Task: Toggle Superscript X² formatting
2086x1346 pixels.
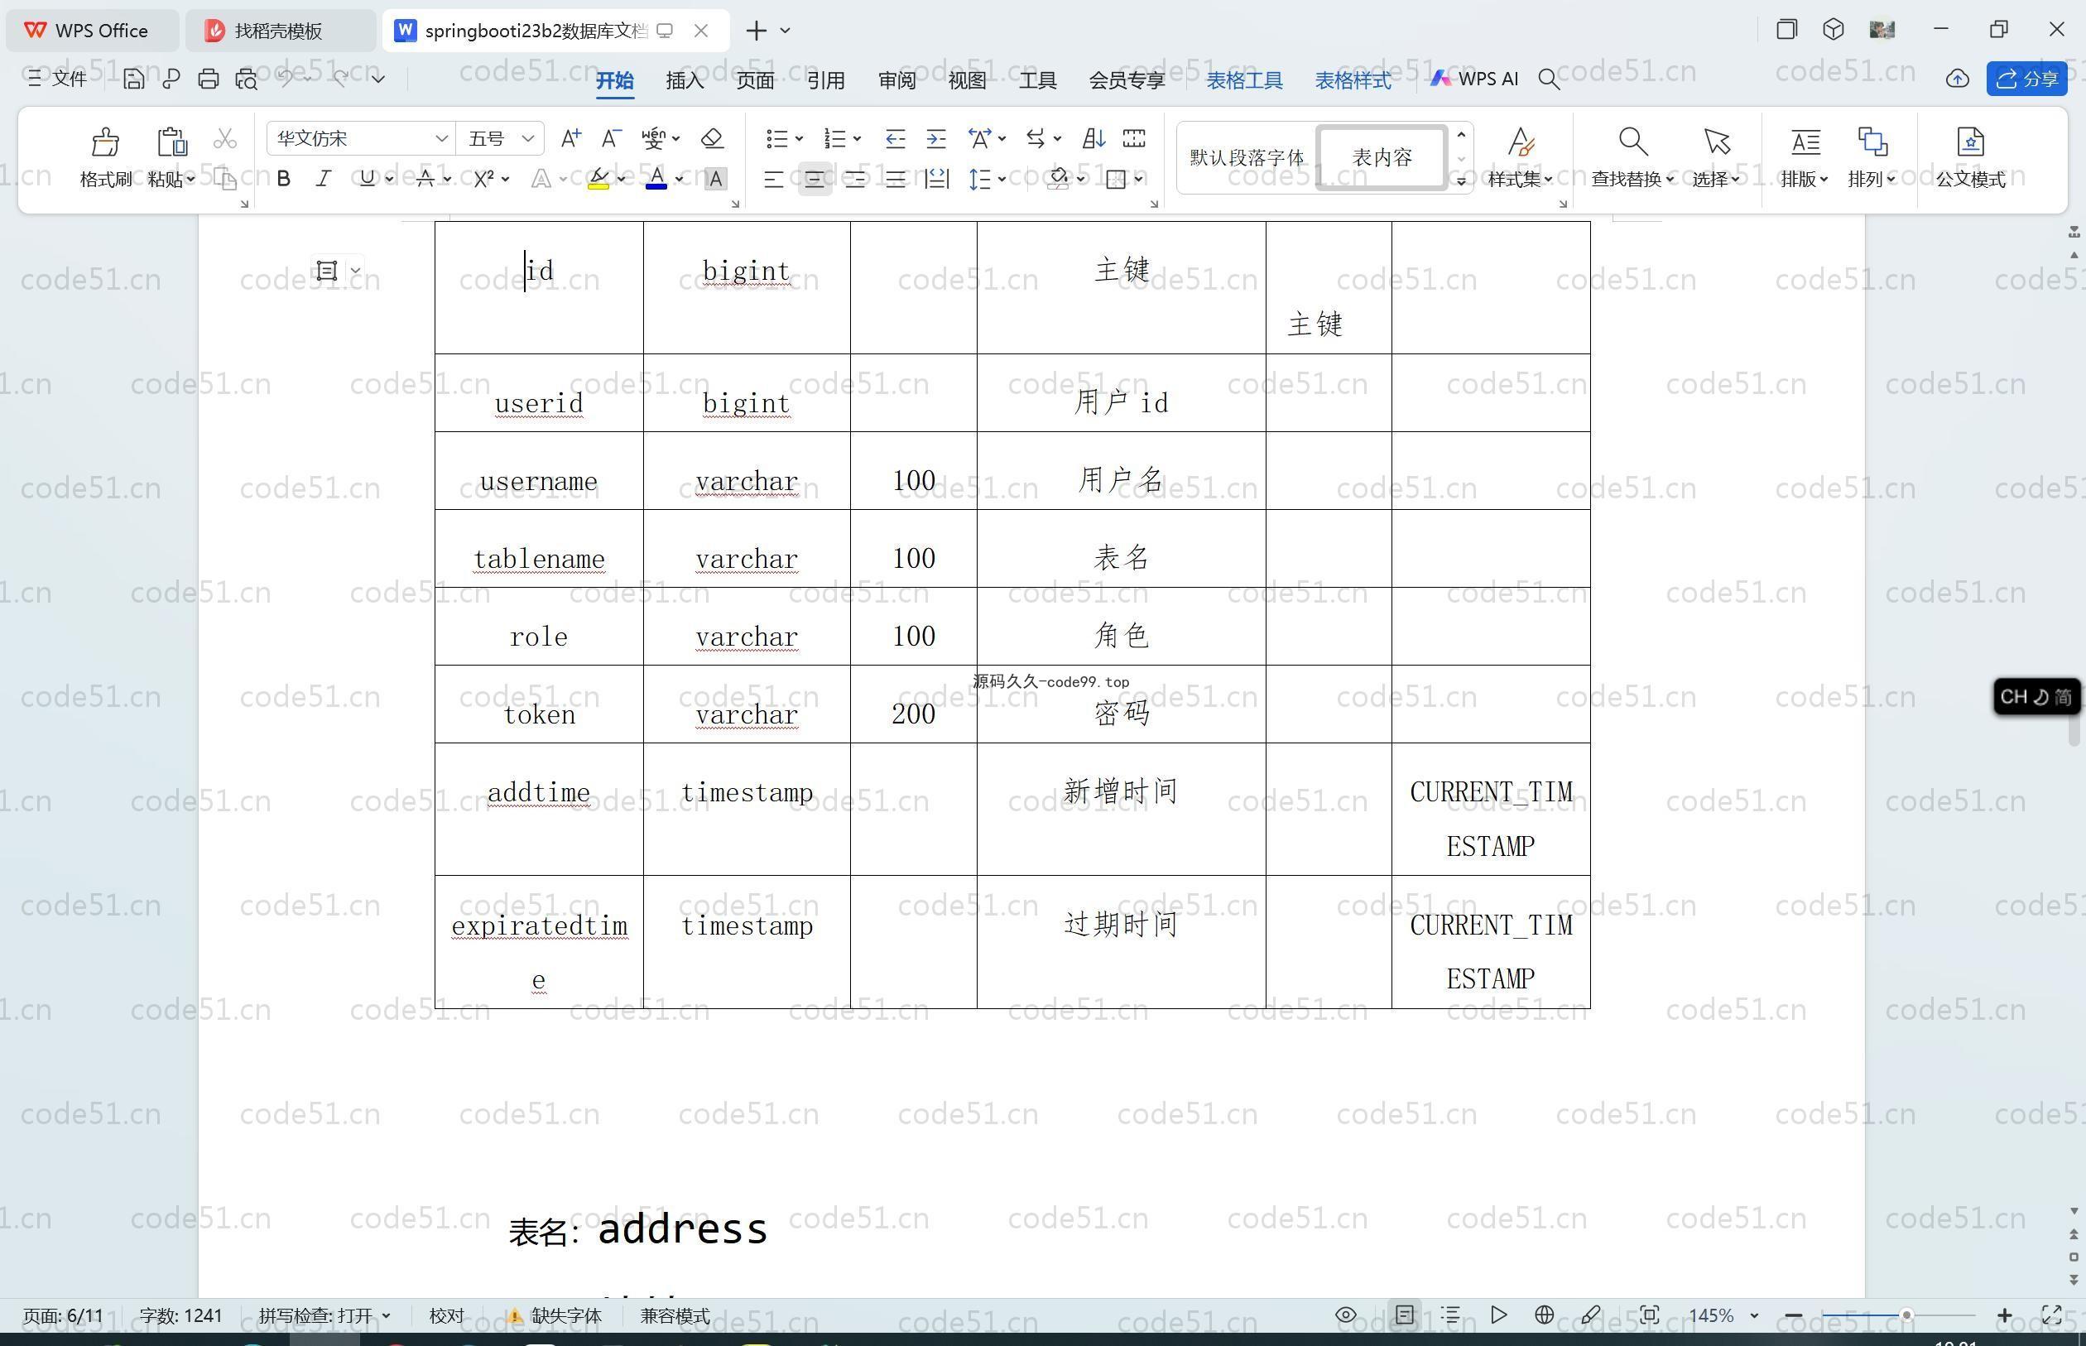Action: [x=483, y=178]
